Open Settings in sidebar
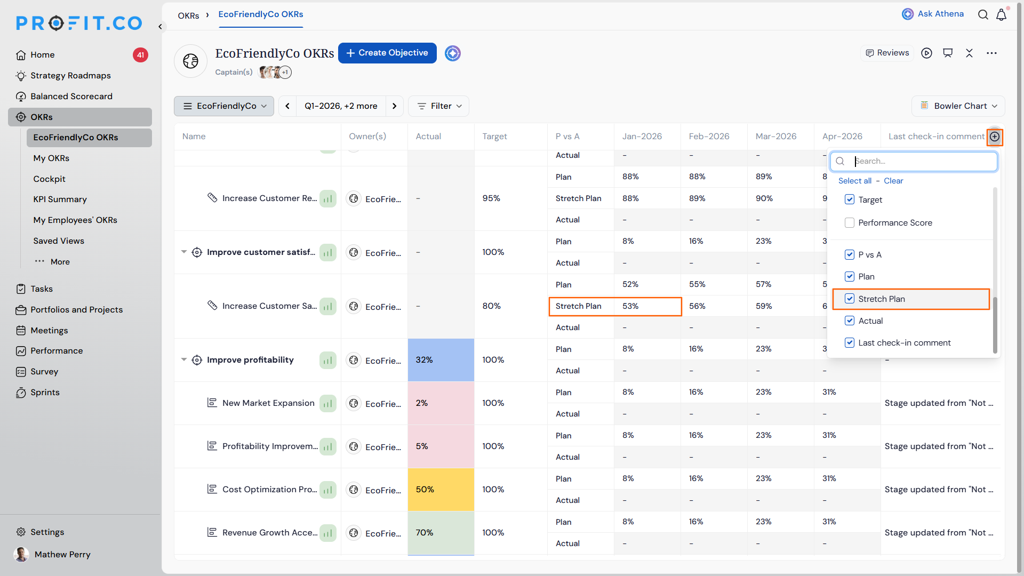Screen dimensions: 1024x576 click(x=40, y=532)
